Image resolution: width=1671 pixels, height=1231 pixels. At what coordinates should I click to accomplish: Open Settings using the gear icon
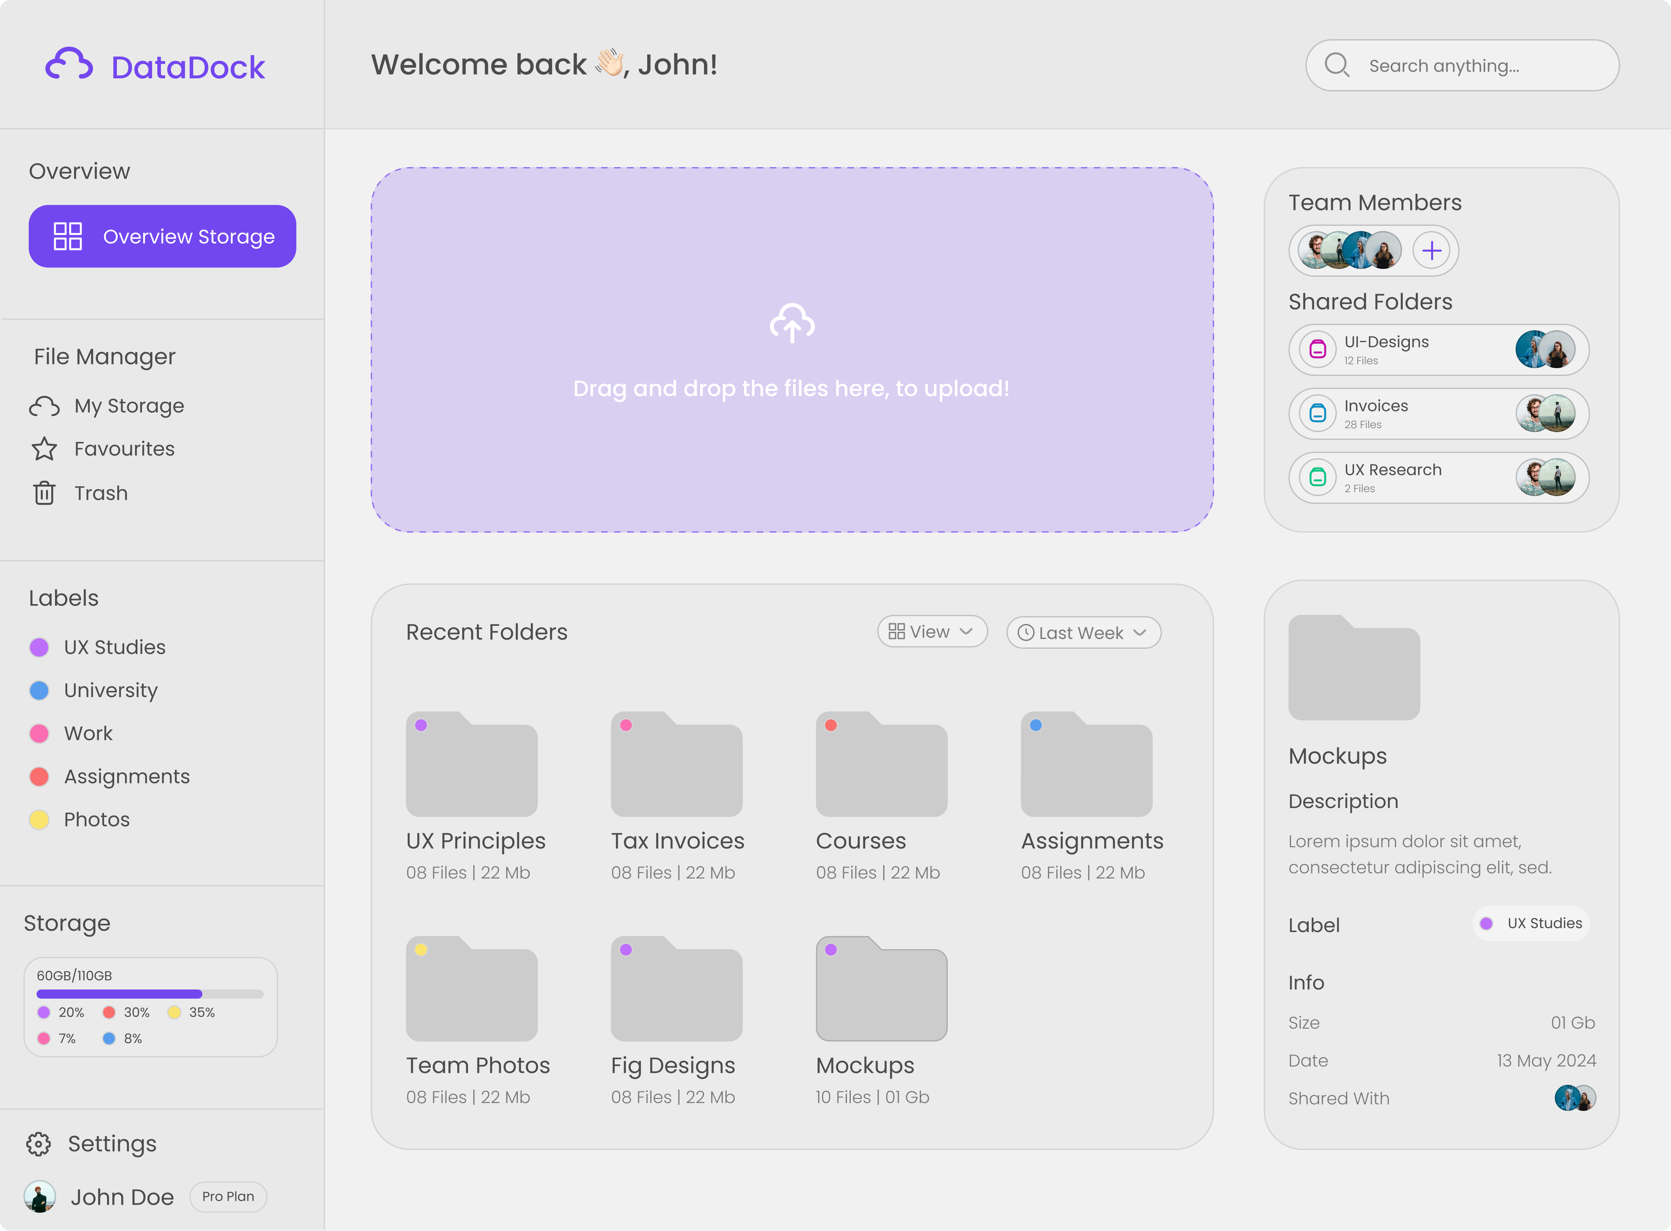click(x=39, y=1144)
